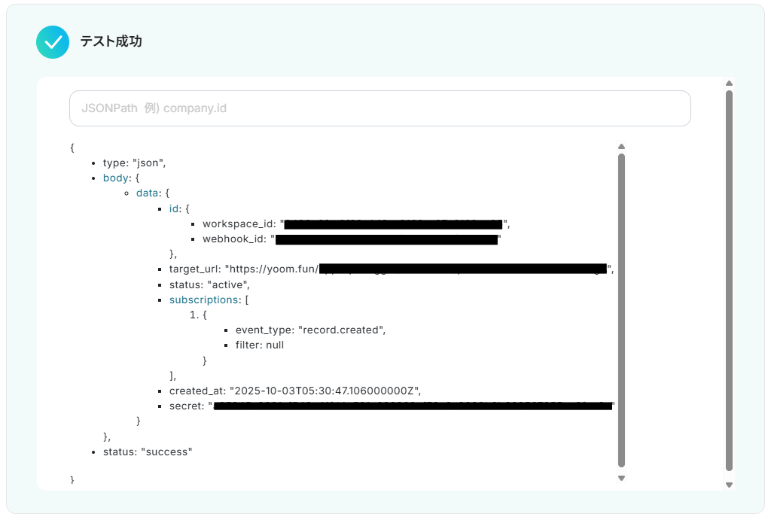Click the inner JSON scrollbar up arrow
Image resolution: width=771 pixels, height=517 pixels.
(621, 147)
